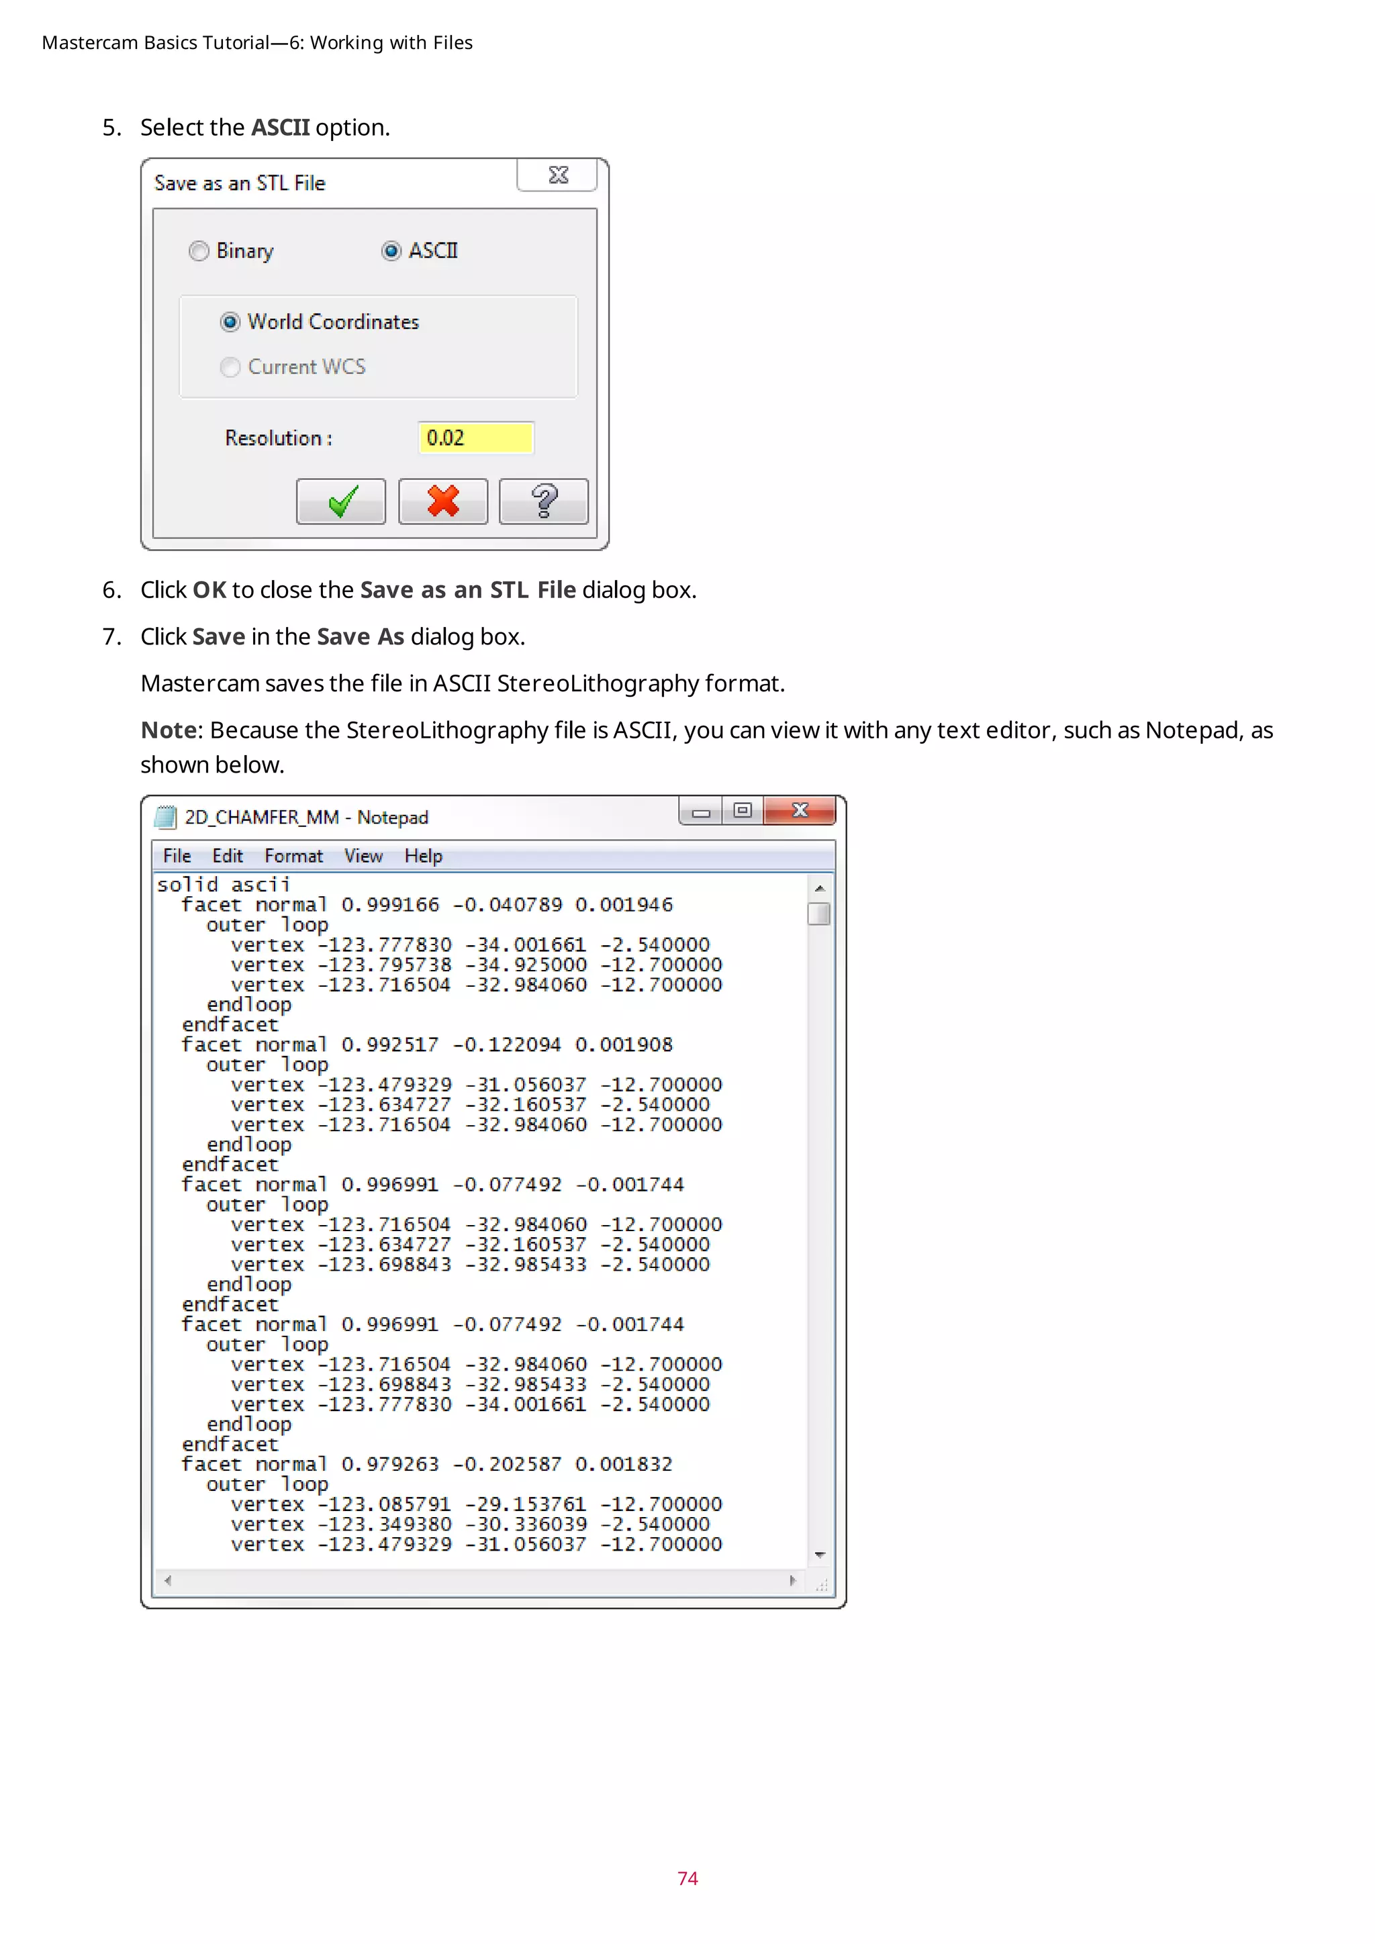Screen dimensions: 1375x1944
Task: Click line 'vertex -123.479329 -31.056037 -12.700000' at bottom
Action: [x=477, y=1545]
